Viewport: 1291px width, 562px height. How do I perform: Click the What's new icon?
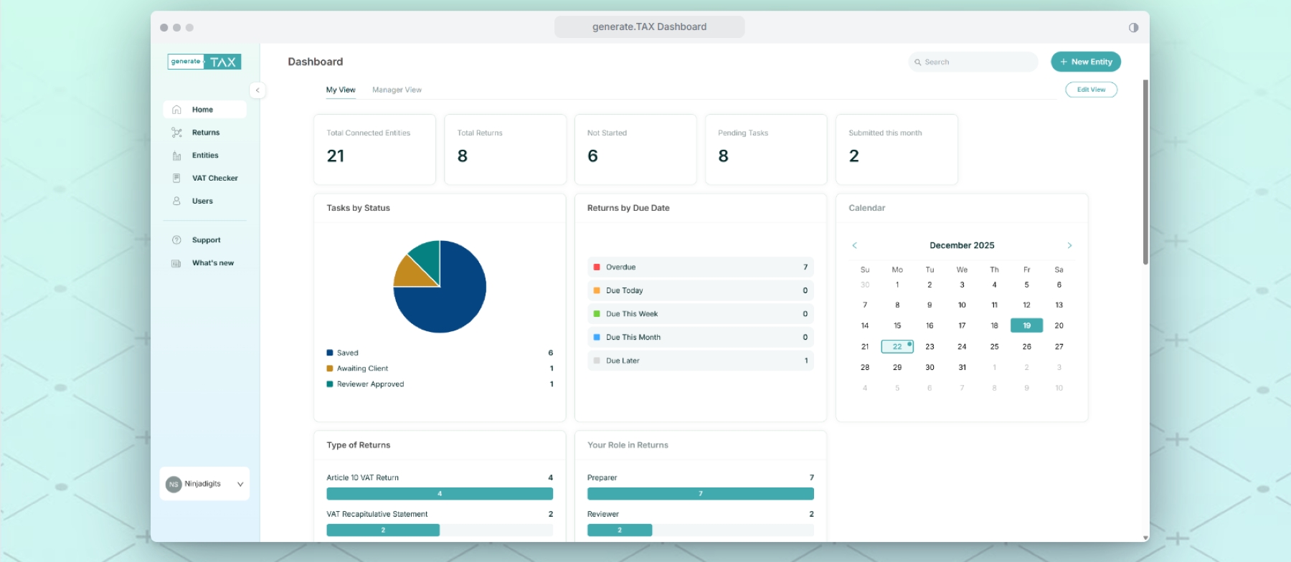176,263
